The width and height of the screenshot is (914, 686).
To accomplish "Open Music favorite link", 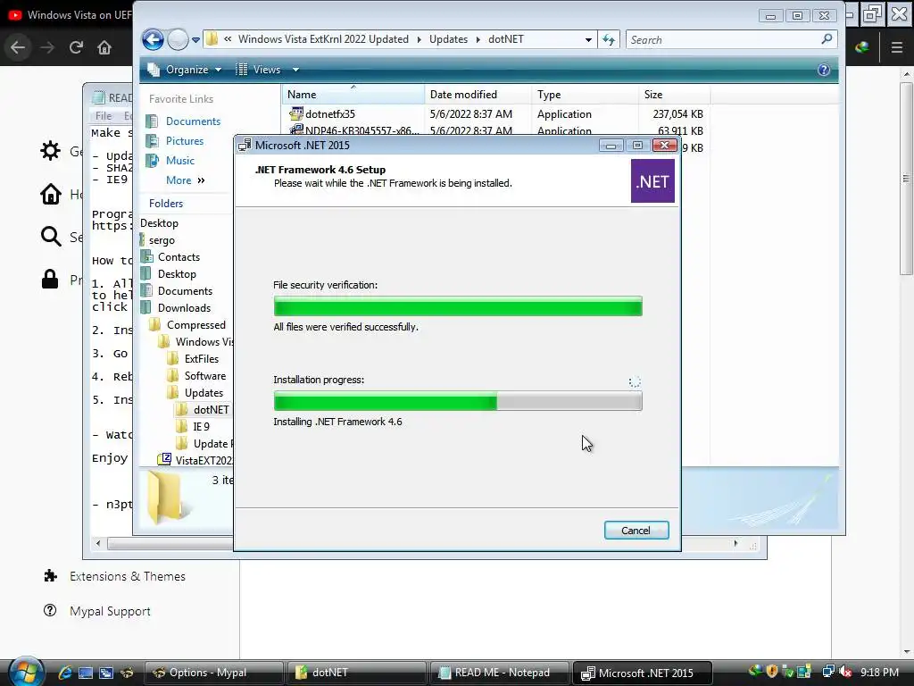I will pyautogui.click(x=180, y=161).
